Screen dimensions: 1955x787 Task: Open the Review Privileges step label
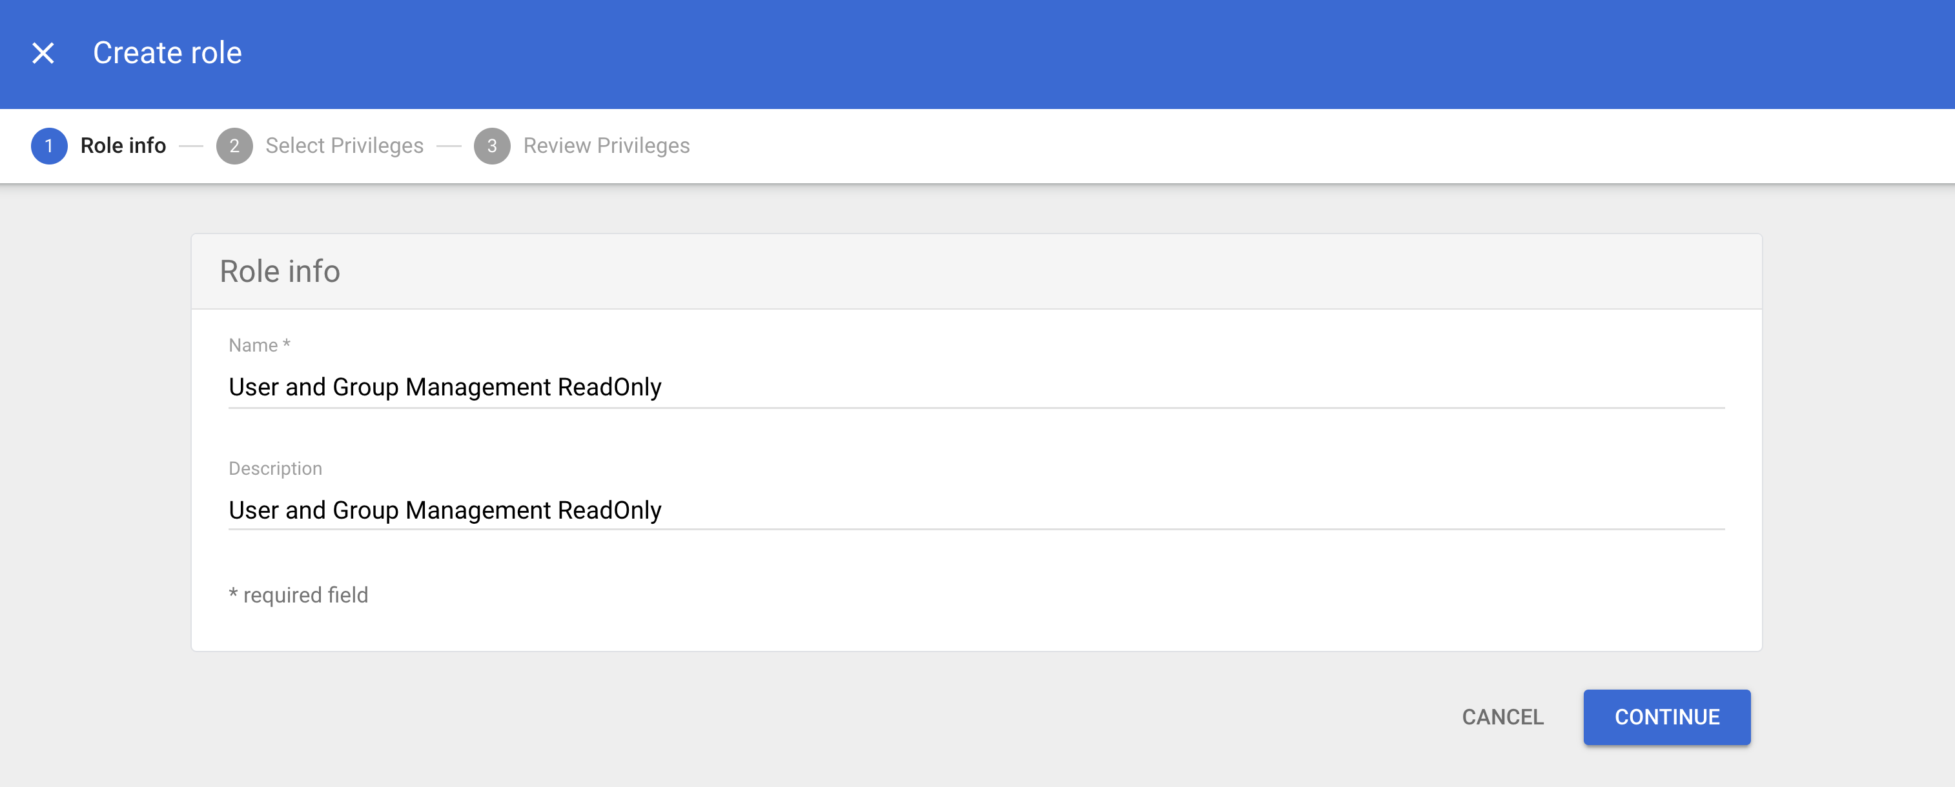[606, 146]
